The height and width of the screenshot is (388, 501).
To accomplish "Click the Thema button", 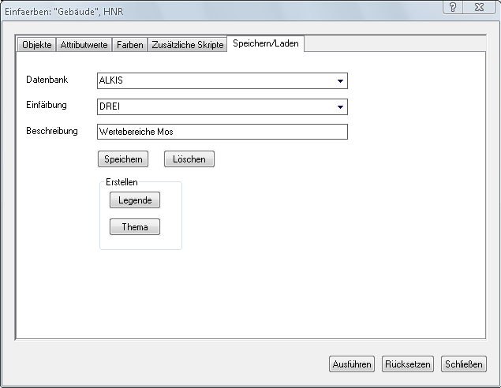I will [135, 227].
